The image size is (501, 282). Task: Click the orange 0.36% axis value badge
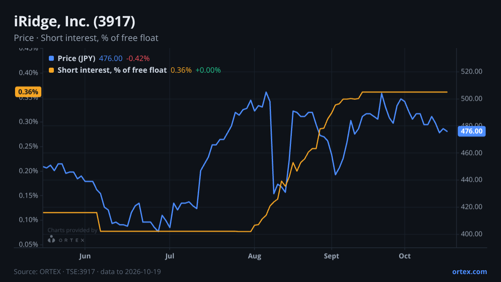tap(28, 92)
